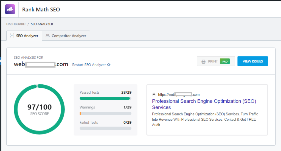Click the refresh icon beside Restart SEO Analyzer
The height and width of the screenshot is (151, 281).
point(109,65)
